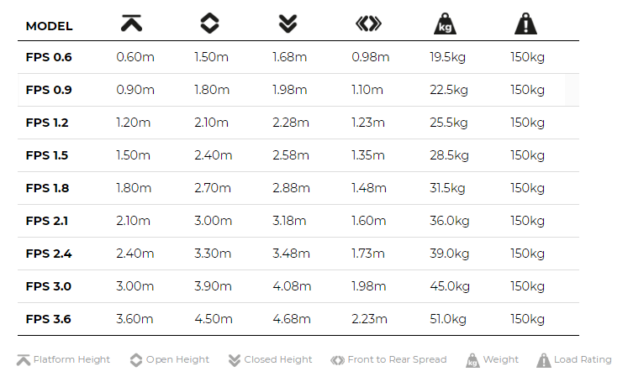
Task: Click the Platform Height header icon
Action: click(131, 24)
